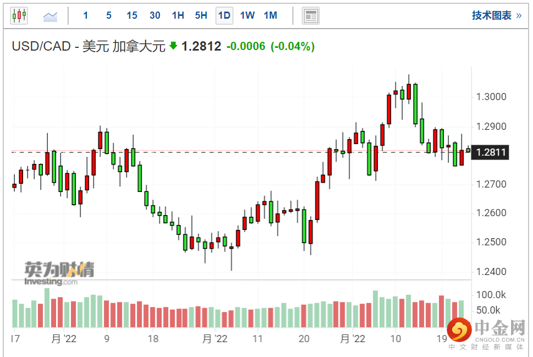Switch to the 1H interval
The image size is (533, 357).
[x=178, y=15]
